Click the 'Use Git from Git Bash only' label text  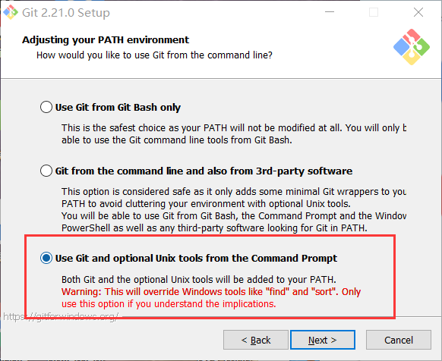(118, 107)
